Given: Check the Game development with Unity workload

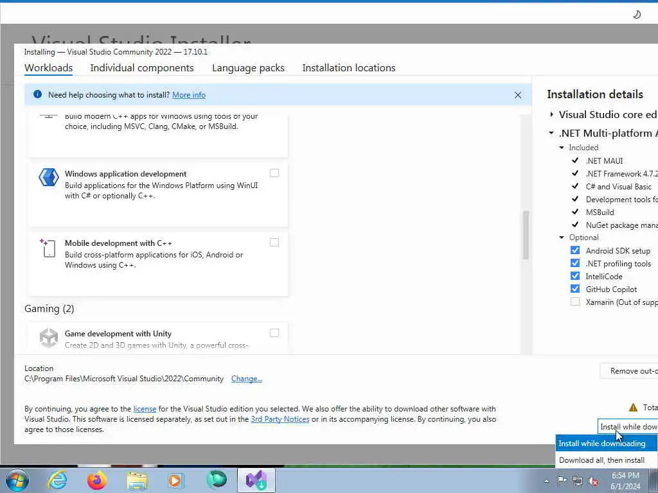Looking at the screenshot, I should 274,333.
